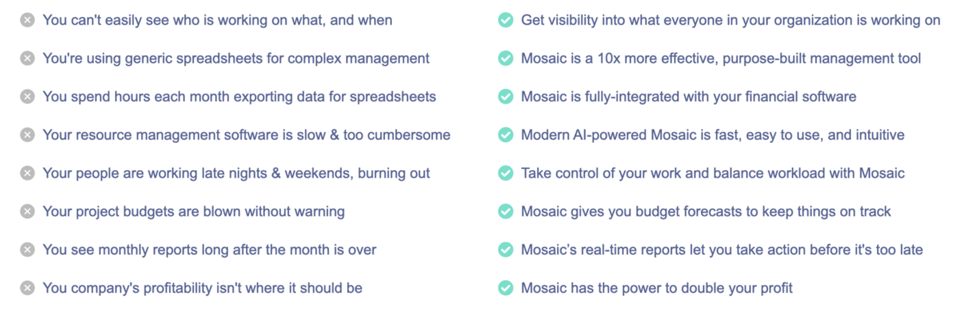
Task: Click green checkmark beside balance workload with Mosaic
Action: (x=506, y=173)
